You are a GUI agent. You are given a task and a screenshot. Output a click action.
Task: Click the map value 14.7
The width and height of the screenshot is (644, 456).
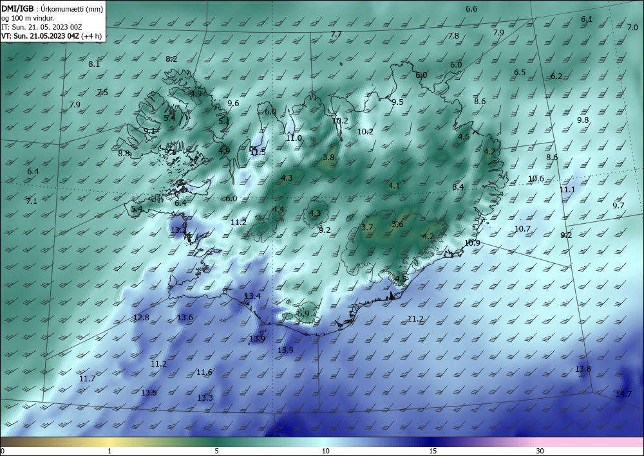pos(623,394)
